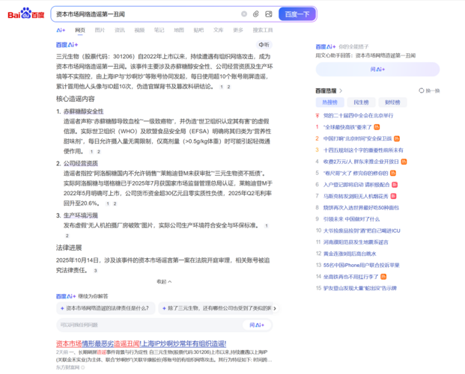Open hot topic 马斯克转发浏阳无人机烟花秀
This screenshot has height=374, width=465.
point(356,196)
